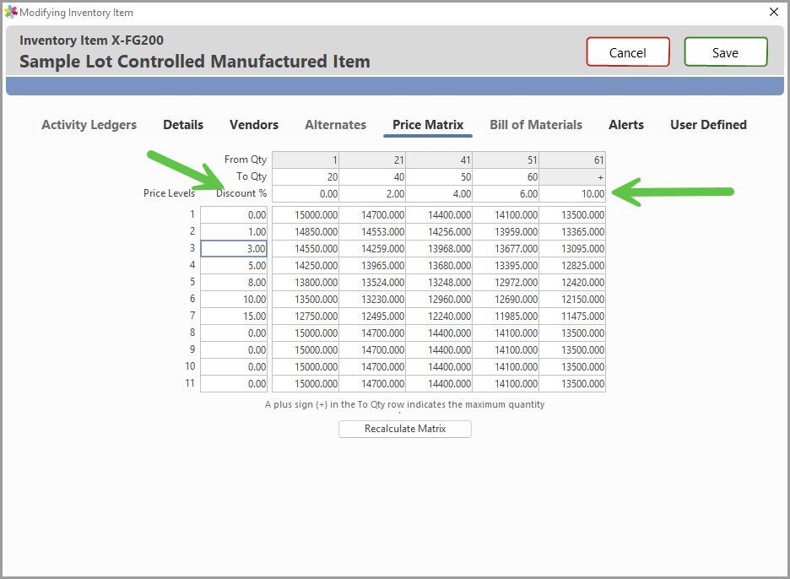Edit price level 7 discount 15.00
This screenshot has width=790, height=579.
pyautogui.click(x=234, y=316)
